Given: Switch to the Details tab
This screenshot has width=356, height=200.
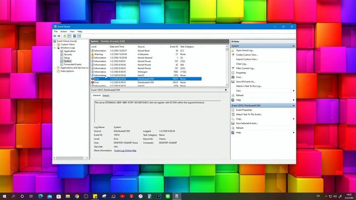Looking at the screenshot, I should [x=106, y=96].
